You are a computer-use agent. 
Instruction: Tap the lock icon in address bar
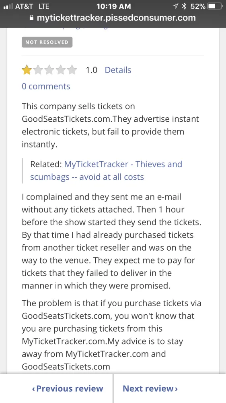pyautogui.click(x=32, y=18)
